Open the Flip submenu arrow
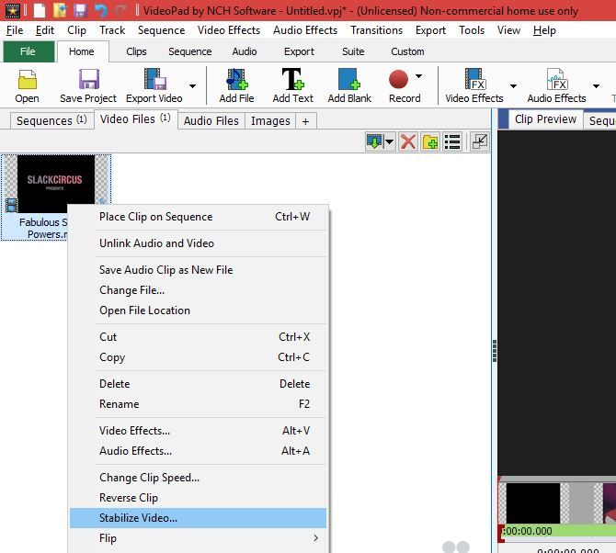 click(x=316, y=538)
